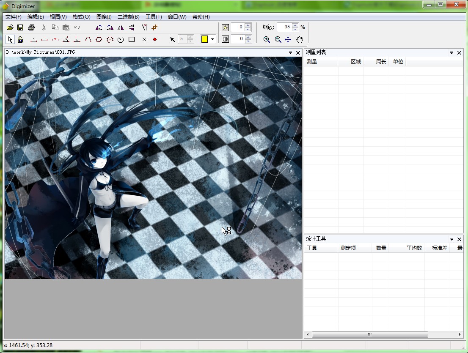Toggle the padlock lock icon
Image resolution: width=468 pixels, height=353 pixels.
(20, 39)
